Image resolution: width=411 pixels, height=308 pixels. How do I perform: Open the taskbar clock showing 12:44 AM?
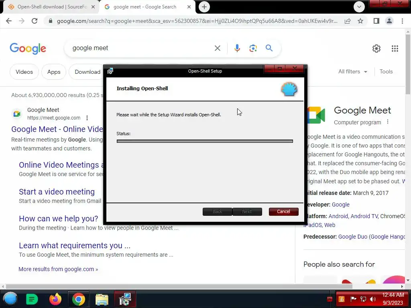(x=393, y=299)
